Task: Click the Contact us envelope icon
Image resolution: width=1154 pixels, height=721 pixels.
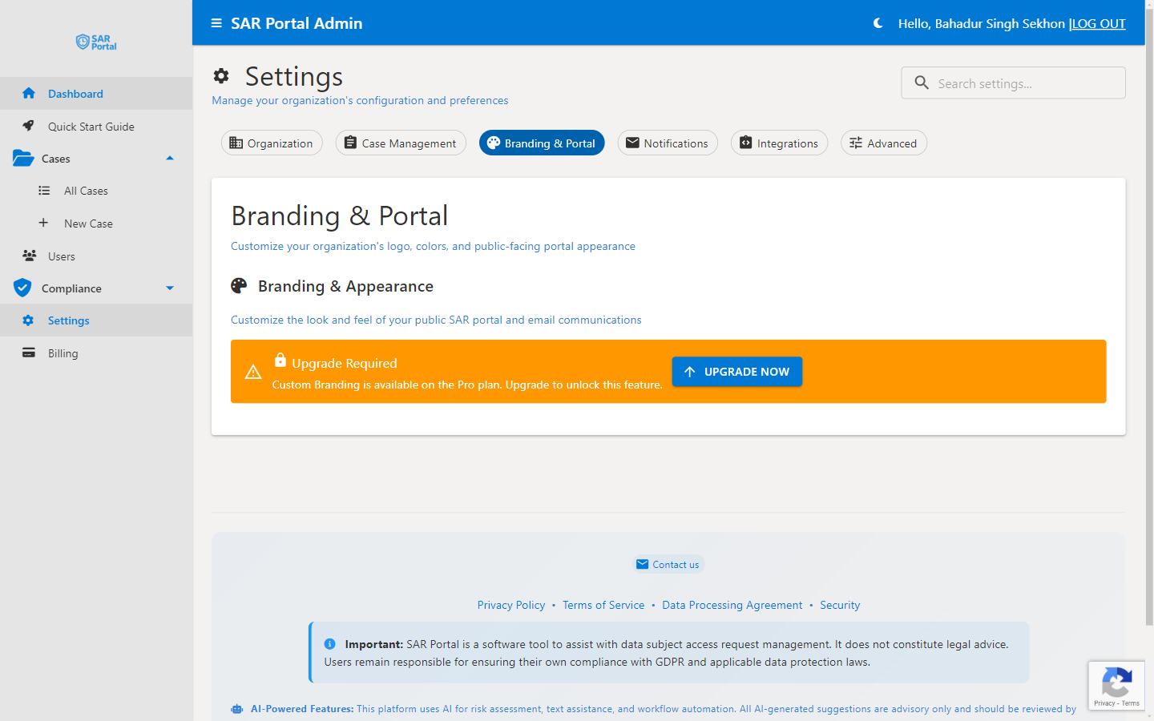Action: point(642,564)
